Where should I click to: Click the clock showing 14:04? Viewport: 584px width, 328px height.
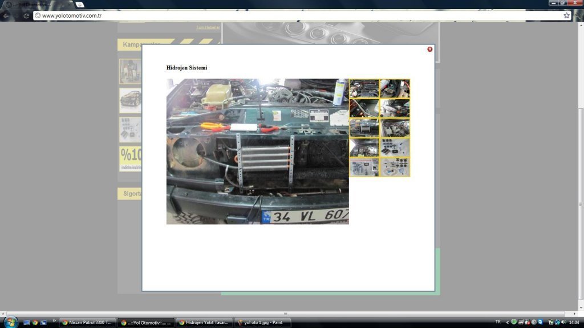click(574, 322)
